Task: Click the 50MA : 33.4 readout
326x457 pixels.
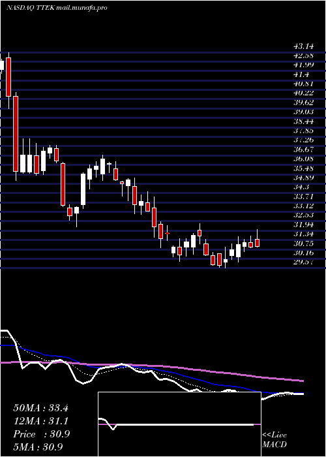Action: 40,408
